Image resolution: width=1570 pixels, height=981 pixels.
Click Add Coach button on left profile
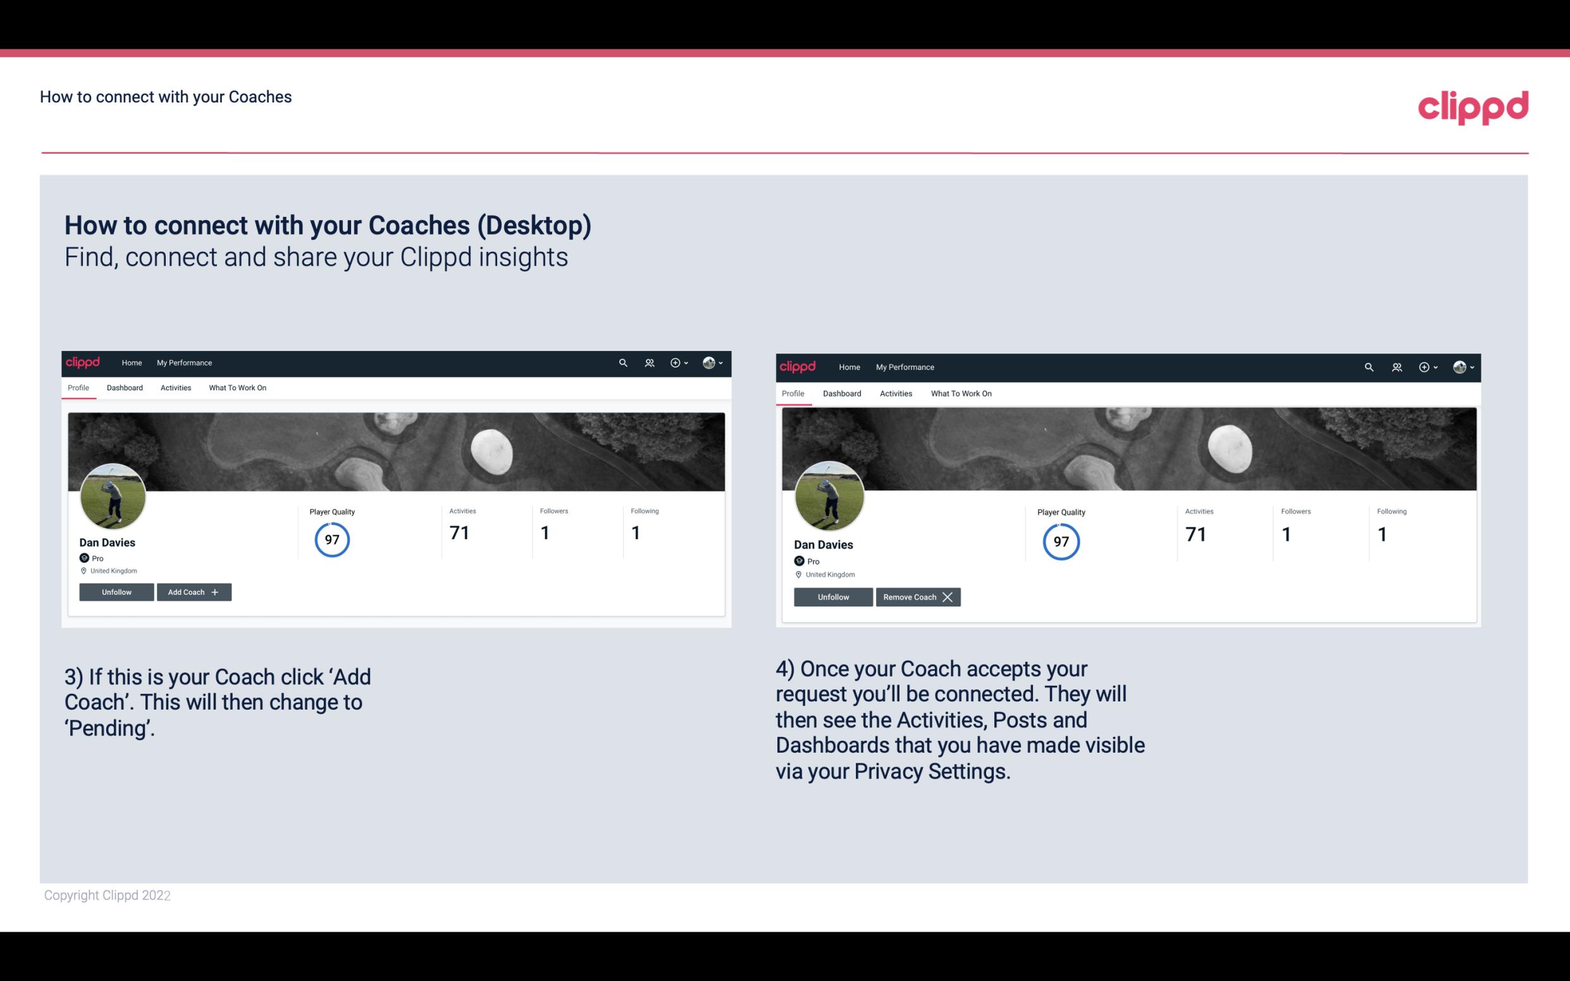194,592
